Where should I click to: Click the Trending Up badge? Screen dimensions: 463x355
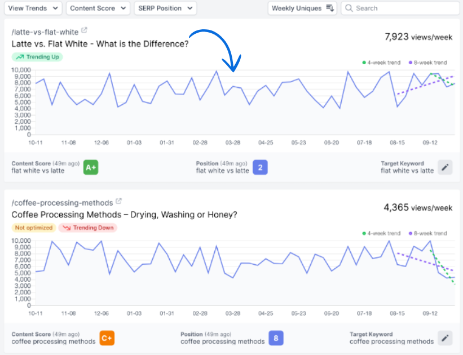[x=37, y=57]
